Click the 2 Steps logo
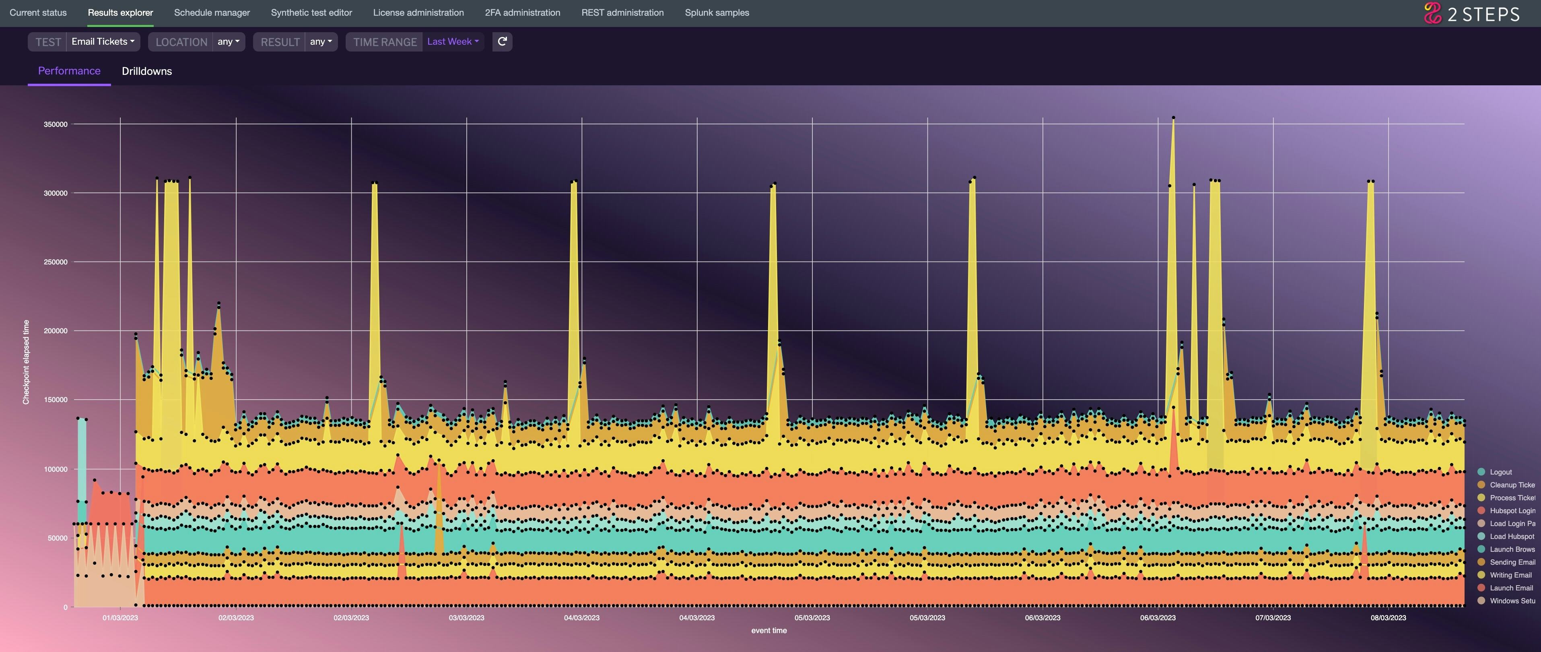The width and height of the screenshot is (1541, 652). pyautogui.click(x=1471, y=13)
